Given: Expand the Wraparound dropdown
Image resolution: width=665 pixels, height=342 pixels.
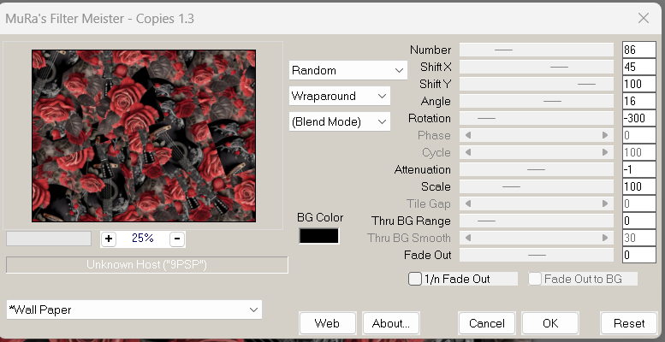Looking at the screenshot, I should (339, 96).
